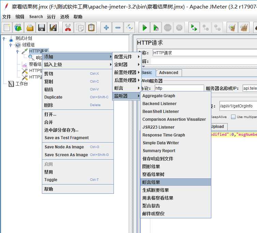Click the HTTP请求 name input field

(x=205, y=53)
